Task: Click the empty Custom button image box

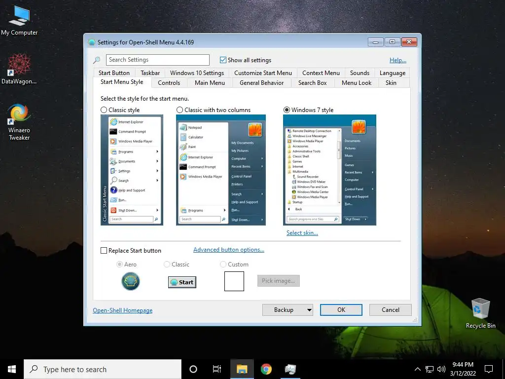Action: pyautogui.click(x=234, y=281)
